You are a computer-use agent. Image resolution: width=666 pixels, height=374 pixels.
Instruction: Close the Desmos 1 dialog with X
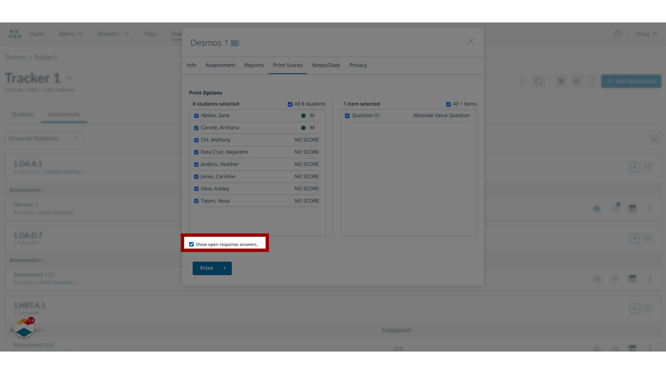pyautogui.click(x=471, y=41)
